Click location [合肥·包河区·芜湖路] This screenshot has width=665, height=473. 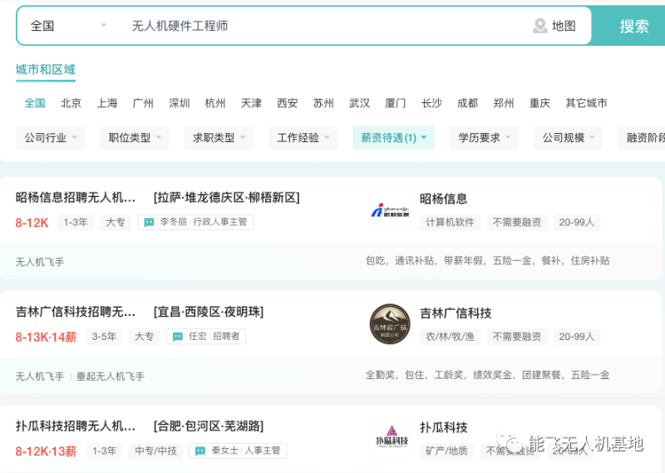(x=209, y=426)
